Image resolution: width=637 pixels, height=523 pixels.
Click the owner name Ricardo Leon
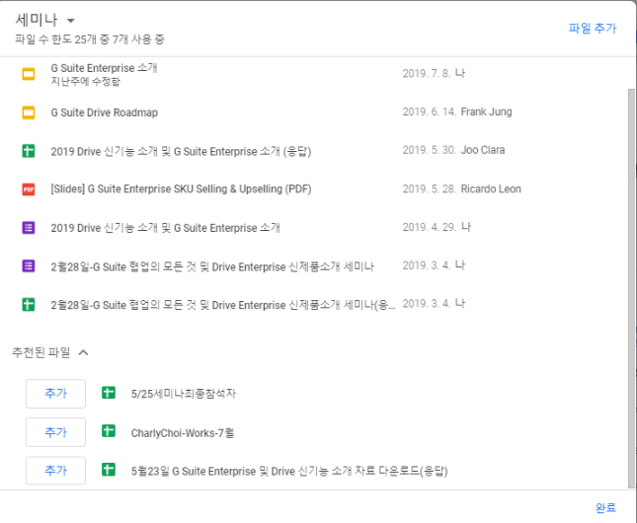click(491, 188)
